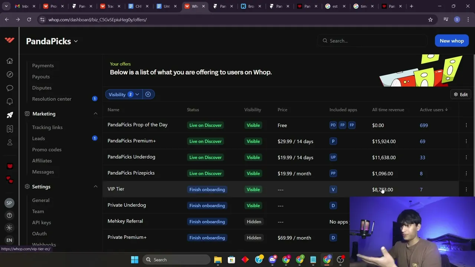Open Affiliates in sidebar
Screen dimensions: 475x267
[x=42, y=161]
